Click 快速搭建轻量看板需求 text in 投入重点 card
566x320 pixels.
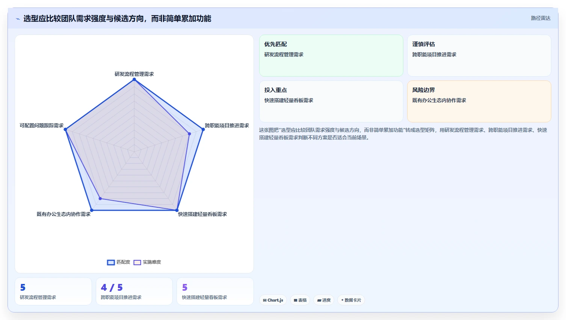point(289,100)
